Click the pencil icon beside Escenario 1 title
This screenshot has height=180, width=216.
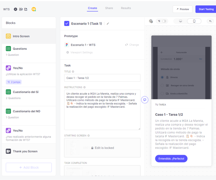point(108,24)
